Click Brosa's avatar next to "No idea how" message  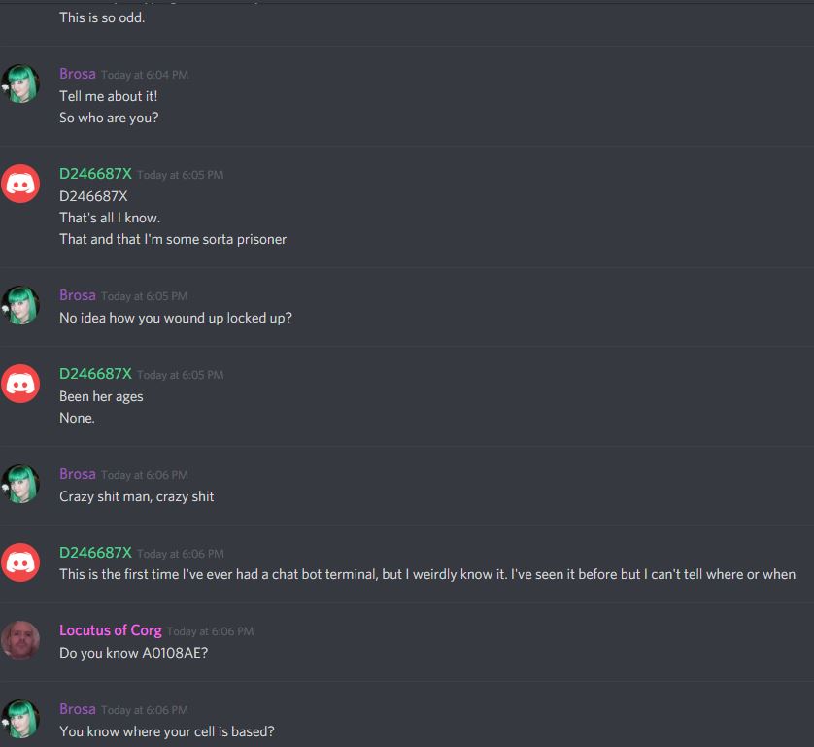(x=20, y=305)
